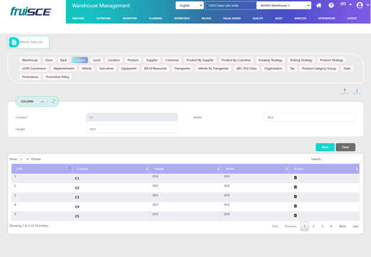Image resolution: width=371 pixels, height=257 pixels.
Task: Click the Master Data List document icon
Action: click(x=14, y=42)
